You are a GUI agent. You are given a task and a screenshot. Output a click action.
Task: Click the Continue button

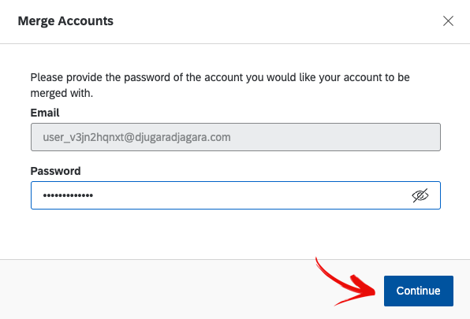(x=419, y=291)
